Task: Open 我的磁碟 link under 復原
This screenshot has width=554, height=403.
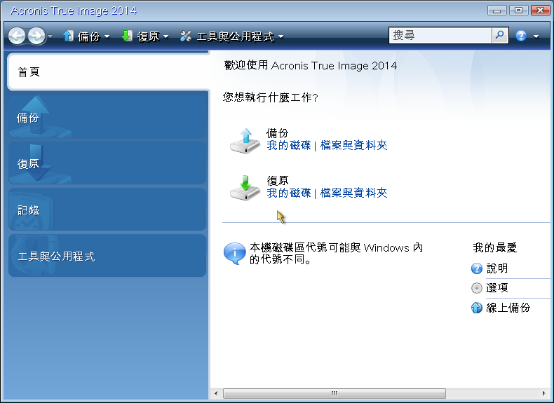Action: tap(289, 193)
